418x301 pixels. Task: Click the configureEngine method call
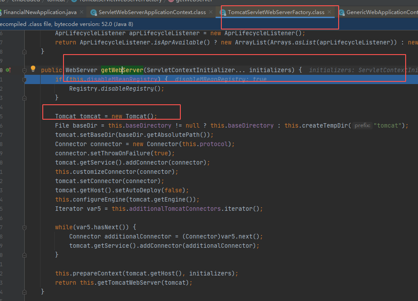99,199
